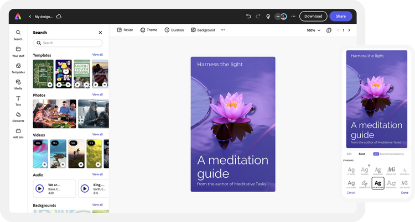Open the Duration toolbar option
Image resolution: width=415 pixels, height=222 pixels.
[x=174, y=30]
